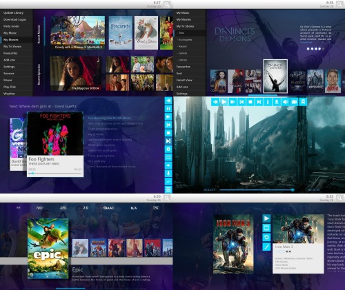Screen dimensions: 345x290
Task: Click fast-forward in the video player's horizontal bar
Action: tap(233, 102)
